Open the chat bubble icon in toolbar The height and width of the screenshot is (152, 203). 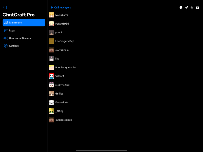[181, 7]
